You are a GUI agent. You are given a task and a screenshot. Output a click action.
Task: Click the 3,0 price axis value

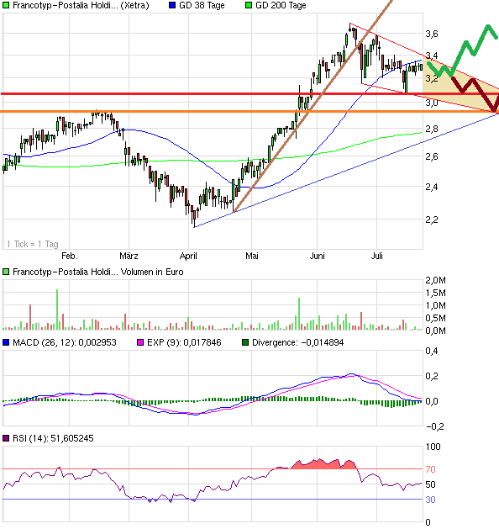(432, 103)
